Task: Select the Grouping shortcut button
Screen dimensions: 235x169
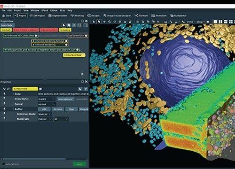Action: tap(65, 30)
